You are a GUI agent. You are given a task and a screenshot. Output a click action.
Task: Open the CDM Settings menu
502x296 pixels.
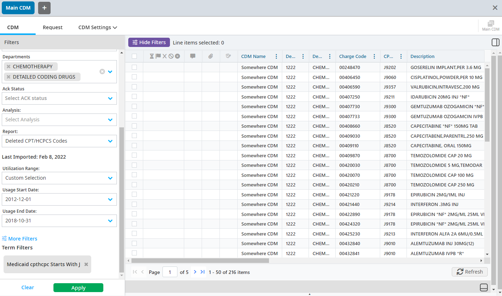[98, 27]
